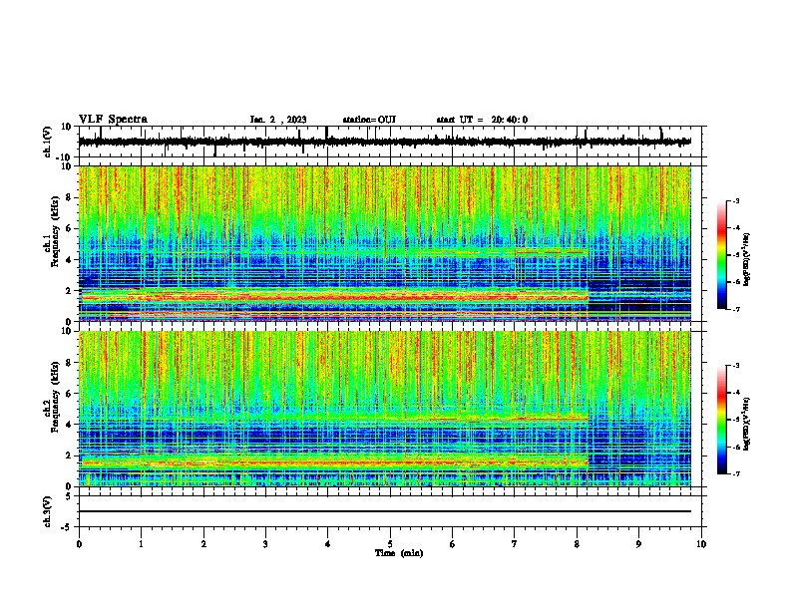Click the time axis tick label "9"

coord(638,544)
